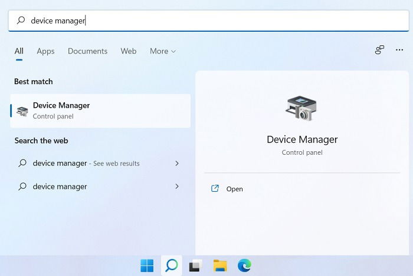Click the magnifier icon in search box
The image size is (413, 276).
[21, 20]
